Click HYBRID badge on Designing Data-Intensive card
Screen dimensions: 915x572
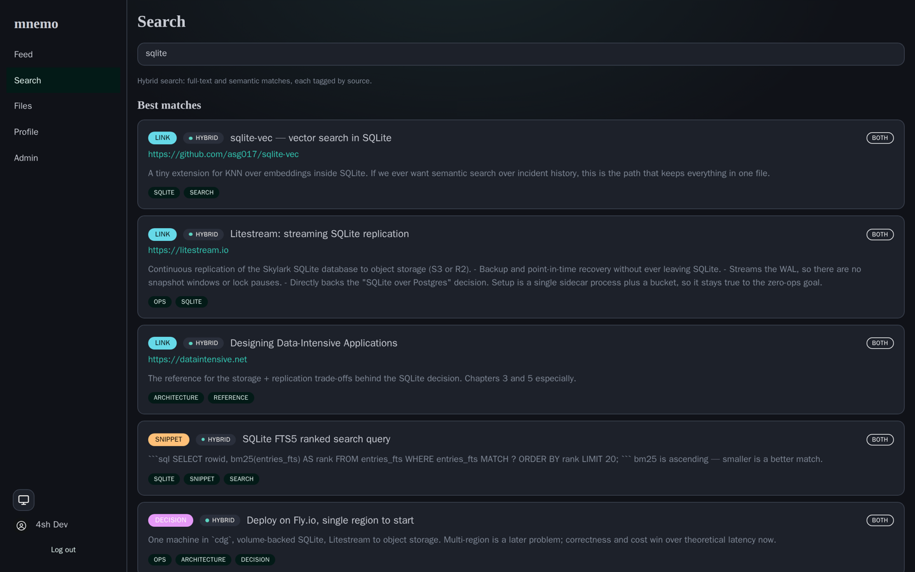(x=203, y=343)
